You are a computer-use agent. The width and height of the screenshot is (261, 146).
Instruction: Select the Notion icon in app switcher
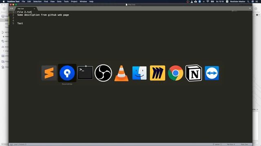click(194, 73)
